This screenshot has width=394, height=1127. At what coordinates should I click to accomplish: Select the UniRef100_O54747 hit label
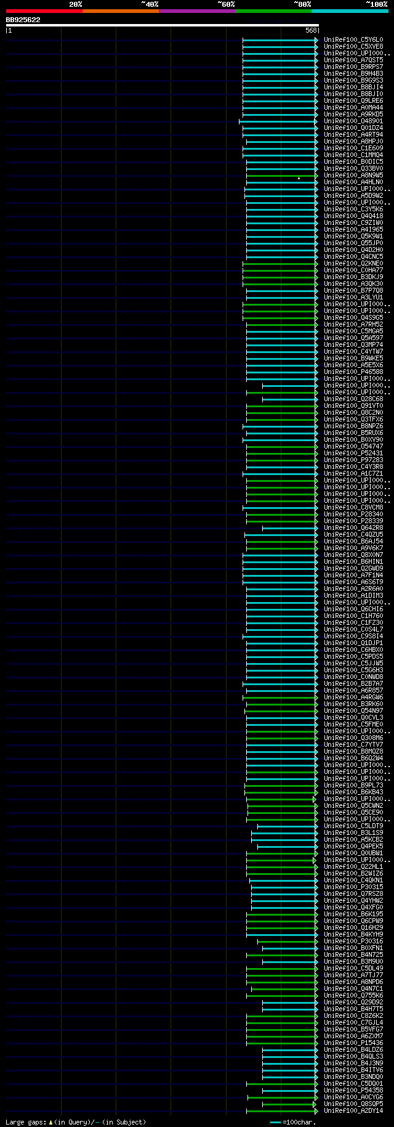(x=353, y=446)
